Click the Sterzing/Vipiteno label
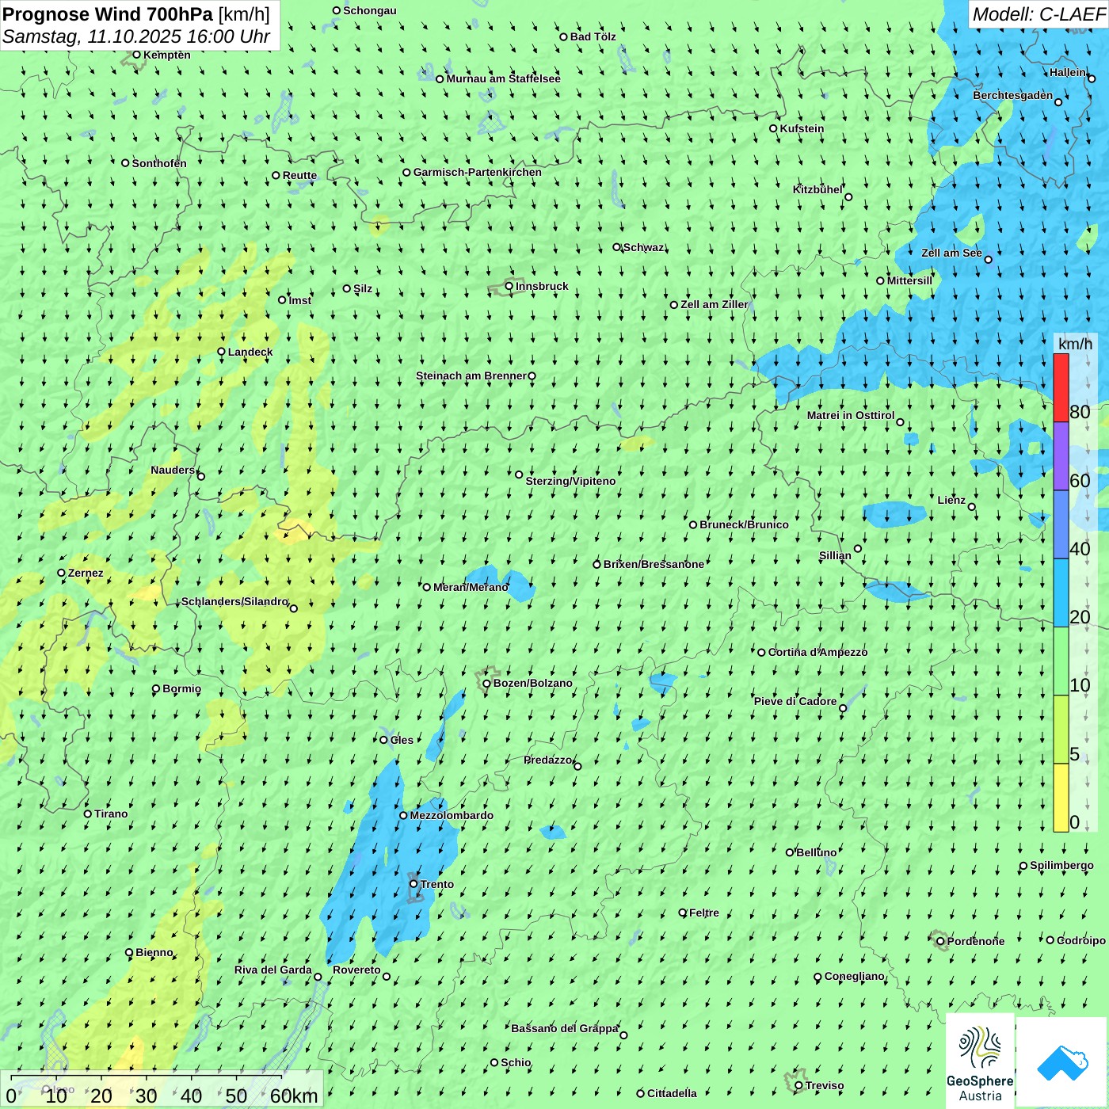 [570, 481]
